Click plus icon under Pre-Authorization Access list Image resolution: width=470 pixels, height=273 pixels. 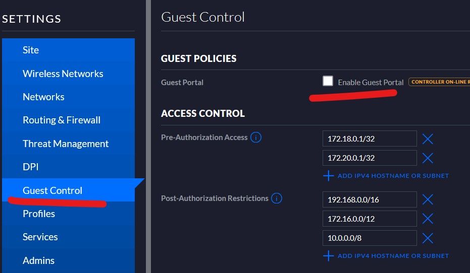329,176
